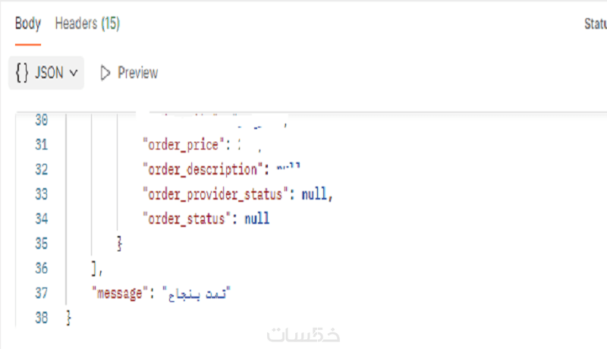
Task: Click the chevron arrow beside JSON
Action: tap(74, 73)
